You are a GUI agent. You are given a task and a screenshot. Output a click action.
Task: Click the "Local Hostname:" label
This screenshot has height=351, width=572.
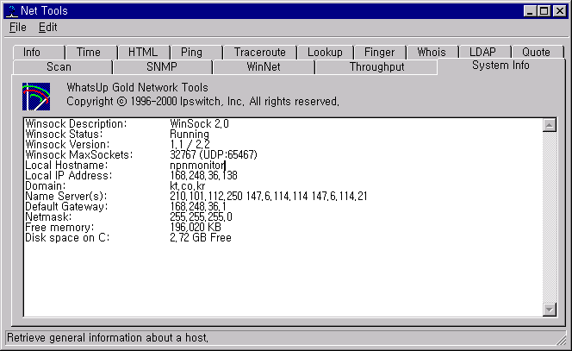point(66,165)
